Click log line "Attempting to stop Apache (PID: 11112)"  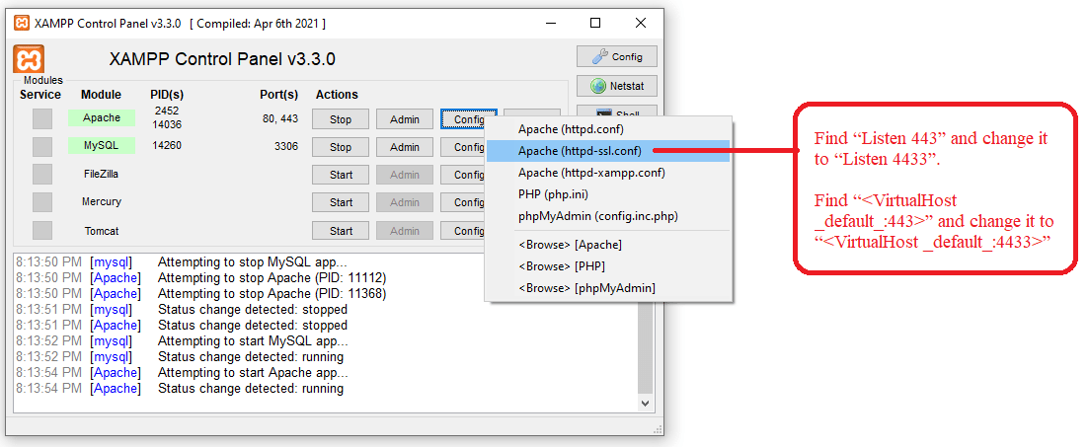[x=272, y=277]
